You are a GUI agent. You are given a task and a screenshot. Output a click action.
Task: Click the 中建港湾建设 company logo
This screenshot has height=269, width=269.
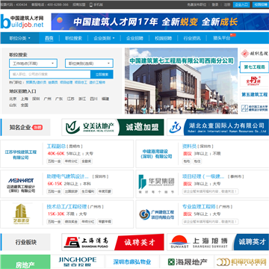(156, 154)
